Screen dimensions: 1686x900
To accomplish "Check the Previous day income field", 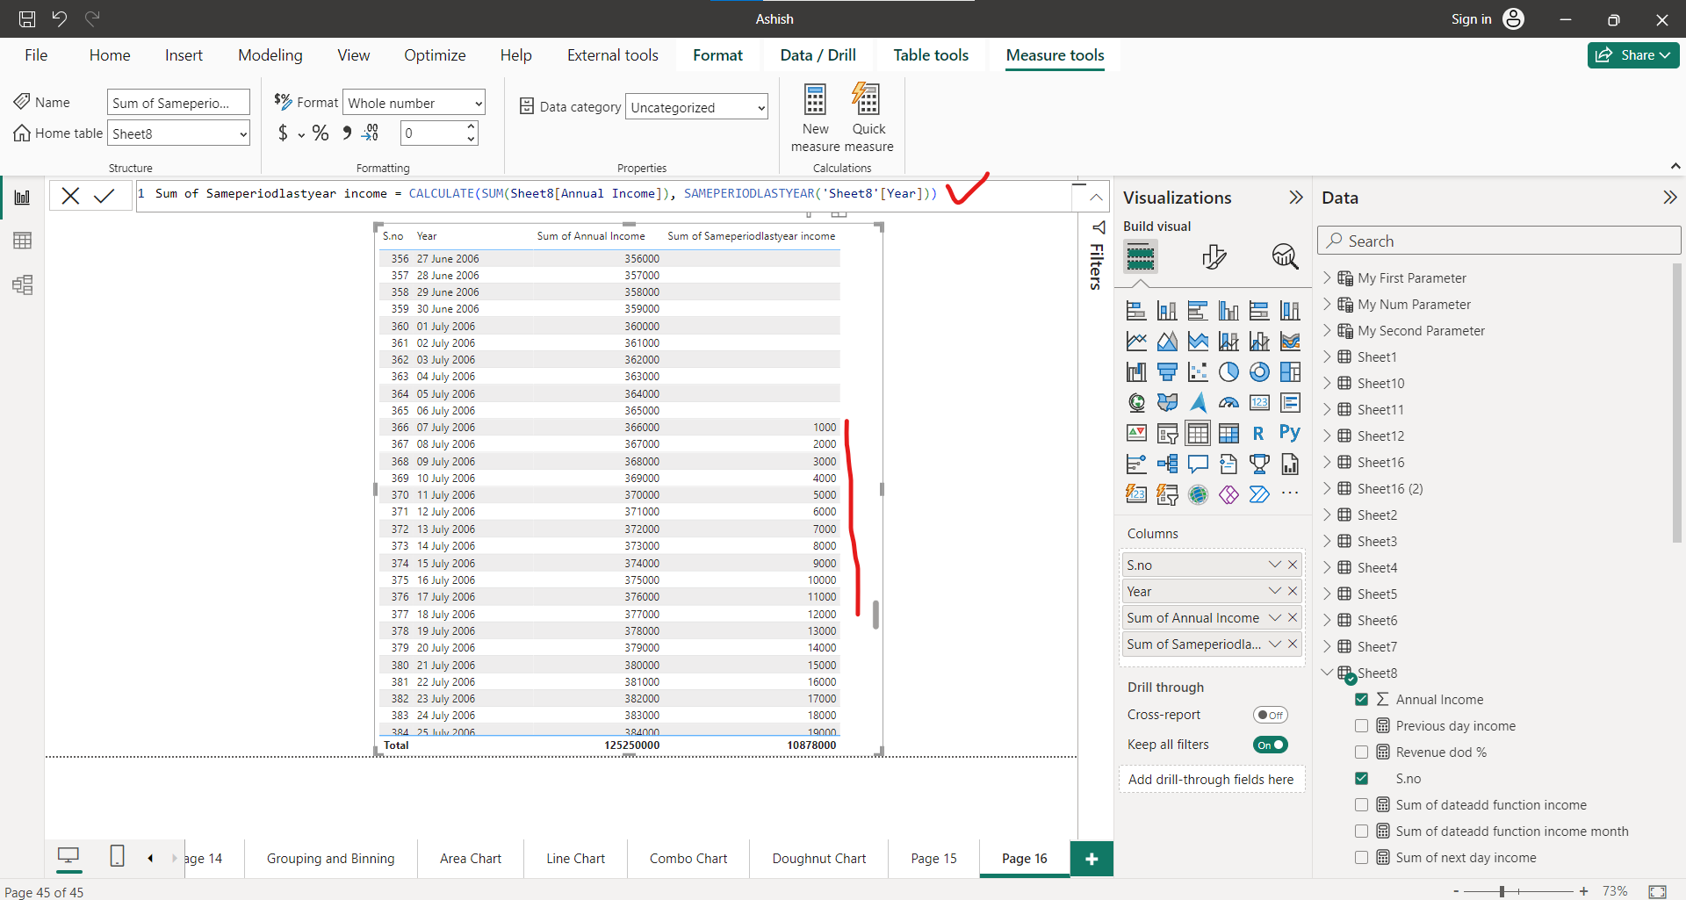I will (x=1362, y=725).
